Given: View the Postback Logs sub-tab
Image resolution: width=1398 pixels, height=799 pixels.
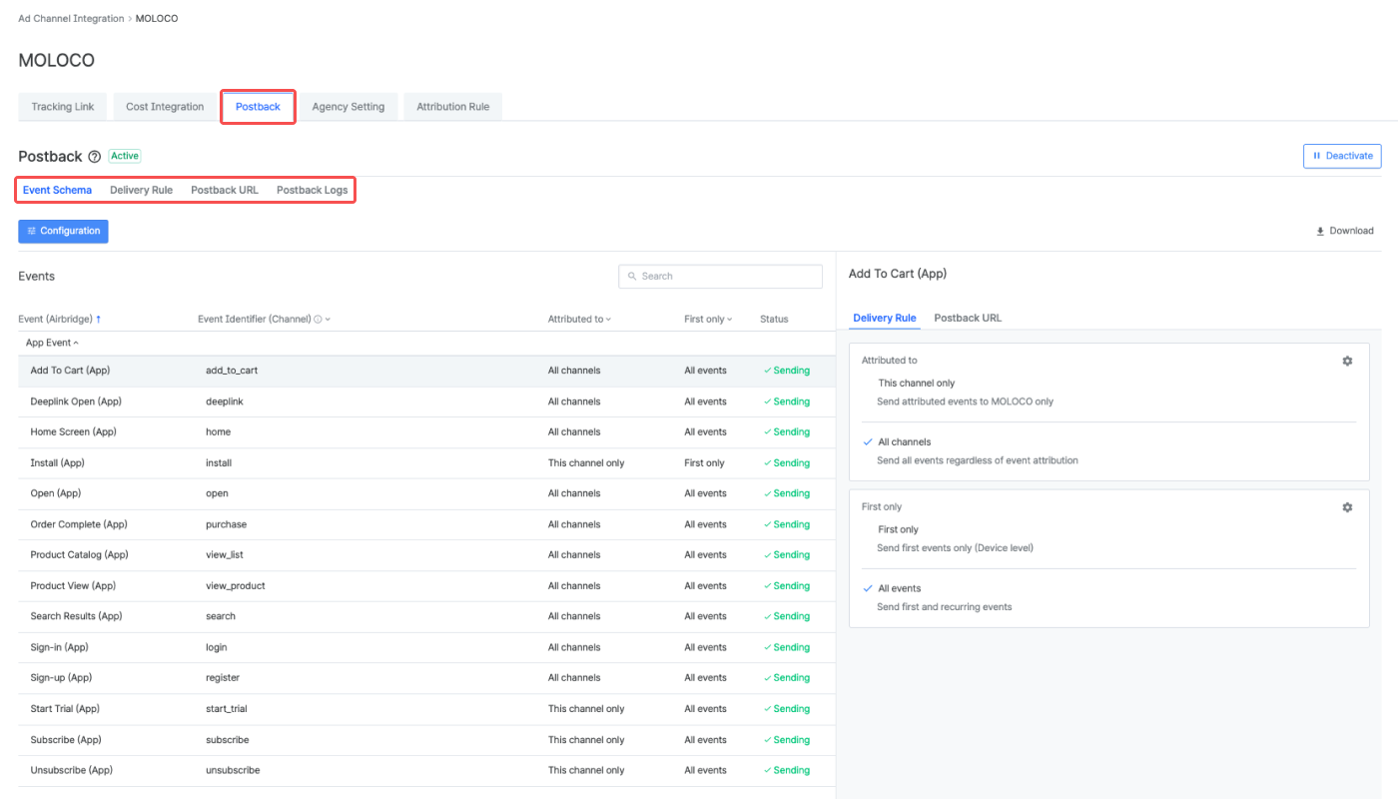Looking at the screenshot, I should click(313, 190).
